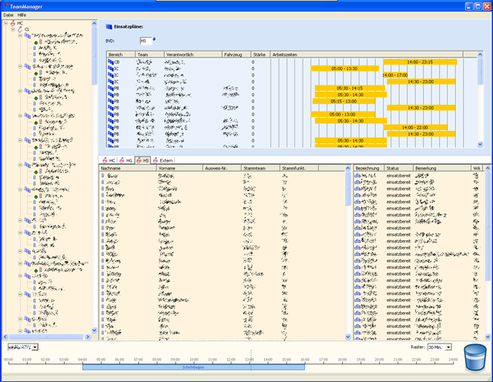Collapse the HC root tree node
The height and width of the screenshot is (382, 493).
coord(5,23)
